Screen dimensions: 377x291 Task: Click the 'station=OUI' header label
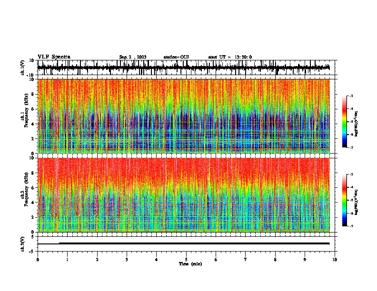176,57
